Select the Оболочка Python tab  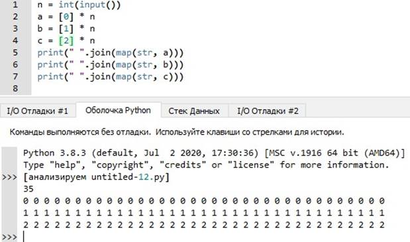[118, 110]
